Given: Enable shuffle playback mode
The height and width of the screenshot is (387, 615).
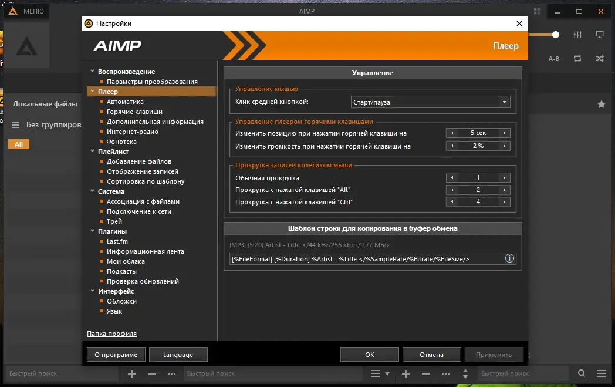Looking at the screenshot, I should click(599, 59).
